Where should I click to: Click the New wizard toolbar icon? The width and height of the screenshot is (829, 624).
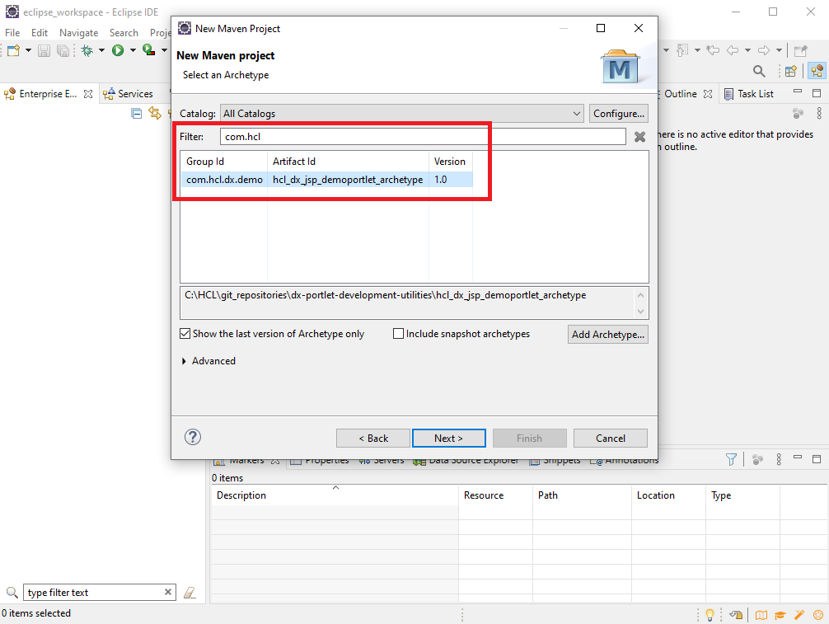[x=13, y=51]
